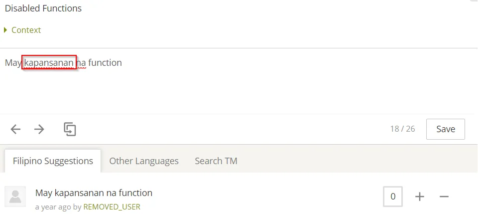478x214 pixels.
Task: Click the 'Disabled Functions' source string
Action: click(x=43, y=8)
